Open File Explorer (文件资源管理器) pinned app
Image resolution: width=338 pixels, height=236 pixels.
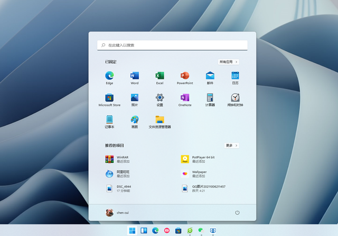point(159,122)
